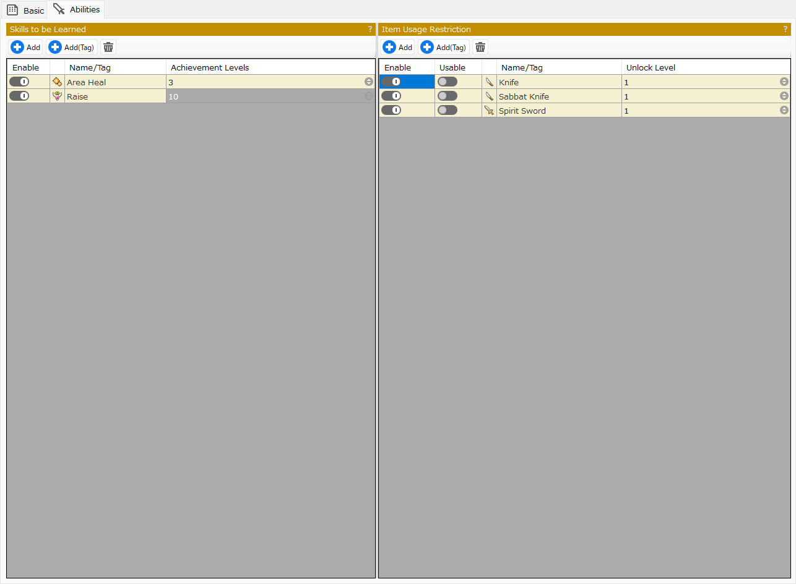Add a new skill with Add button
This screenshot has height=584, width=796.
[x=26, y=48]
